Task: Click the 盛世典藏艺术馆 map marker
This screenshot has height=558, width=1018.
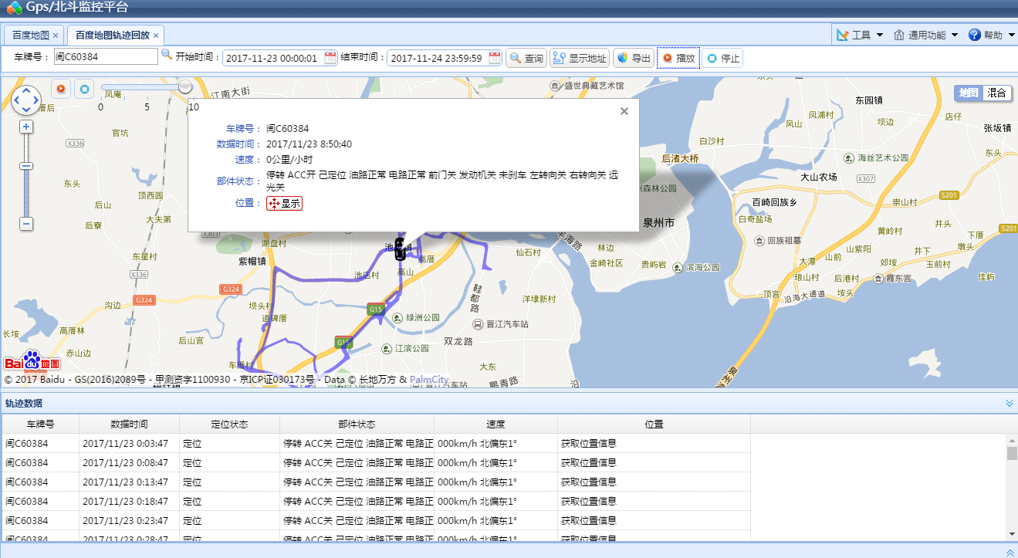Action: click(555, 85)
